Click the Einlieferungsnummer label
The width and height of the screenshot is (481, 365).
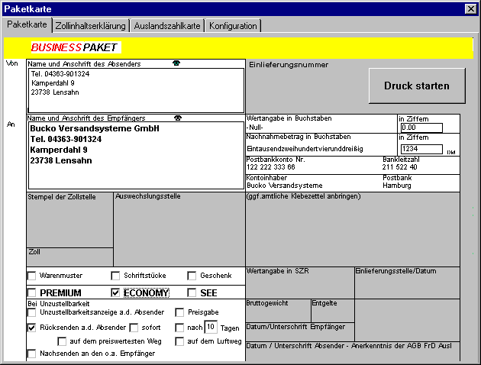[x=289, y=65]
